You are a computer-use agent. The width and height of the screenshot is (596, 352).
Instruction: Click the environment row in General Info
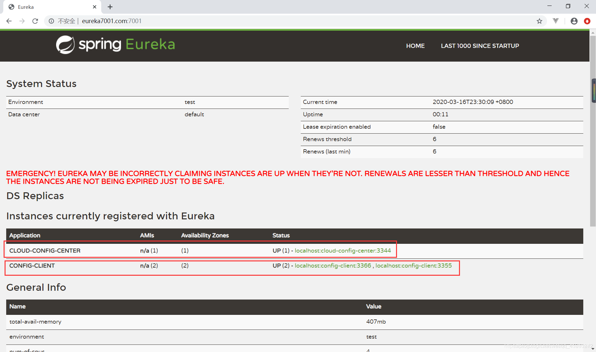click(295, 337)
